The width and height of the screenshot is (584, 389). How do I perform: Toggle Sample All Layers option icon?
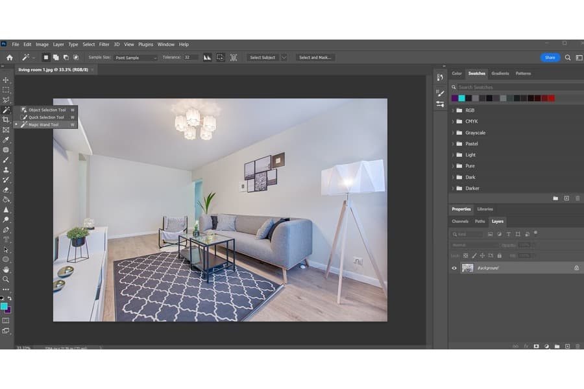234,57
